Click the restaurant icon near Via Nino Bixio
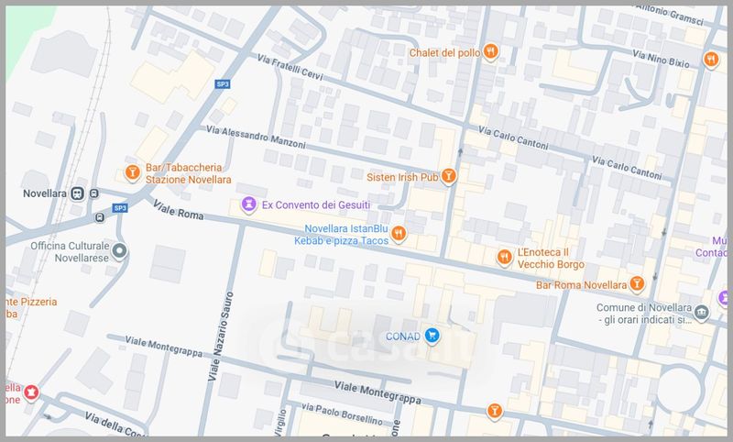Screen dimensions: 733x442 tap(711, 59)
